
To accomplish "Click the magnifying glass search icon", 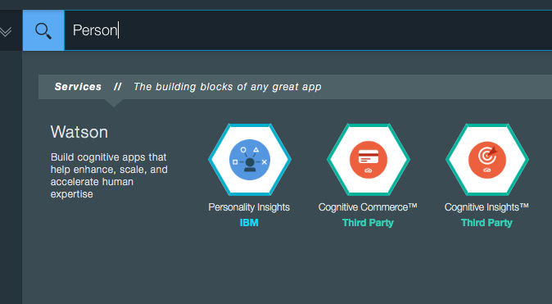I will tap(43, 30).
